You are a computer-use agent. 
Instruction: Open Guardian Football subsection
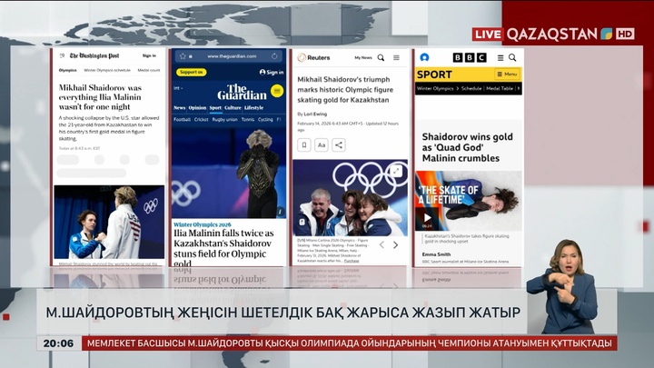[x=182, y=119]
